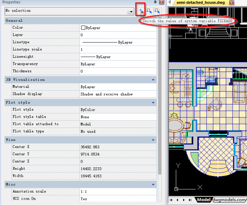Click the Select Objects icon
247x205 pixels.
149,11
